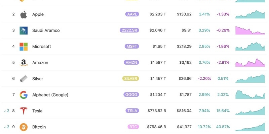269x134 pixels.
Task: Click the Amazon logo icon
Action: (24, 63)
